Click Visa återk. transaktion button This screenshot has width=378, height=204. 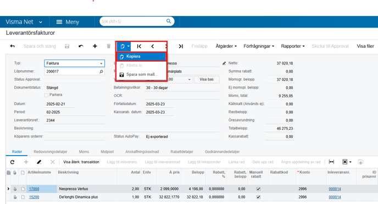81,162
